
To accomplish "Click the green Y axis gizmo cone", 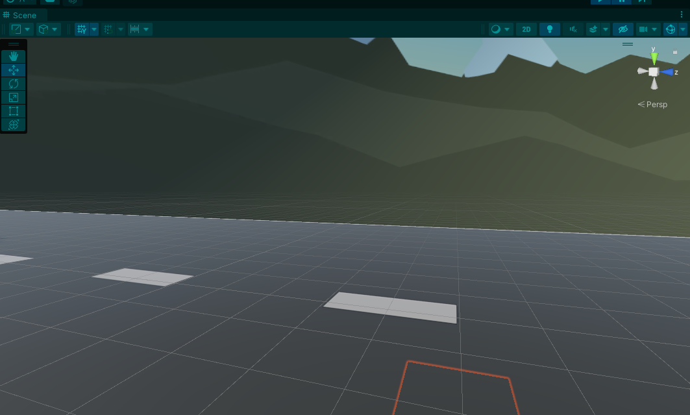I will (x=654, y=58).
